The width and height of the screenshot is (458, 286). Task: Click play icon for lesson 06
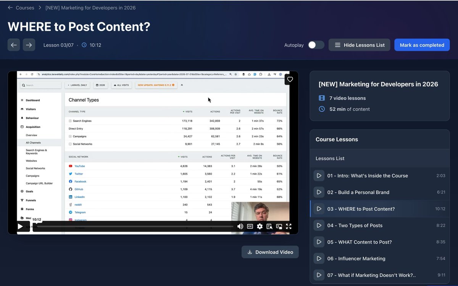[x=319, y=259]
